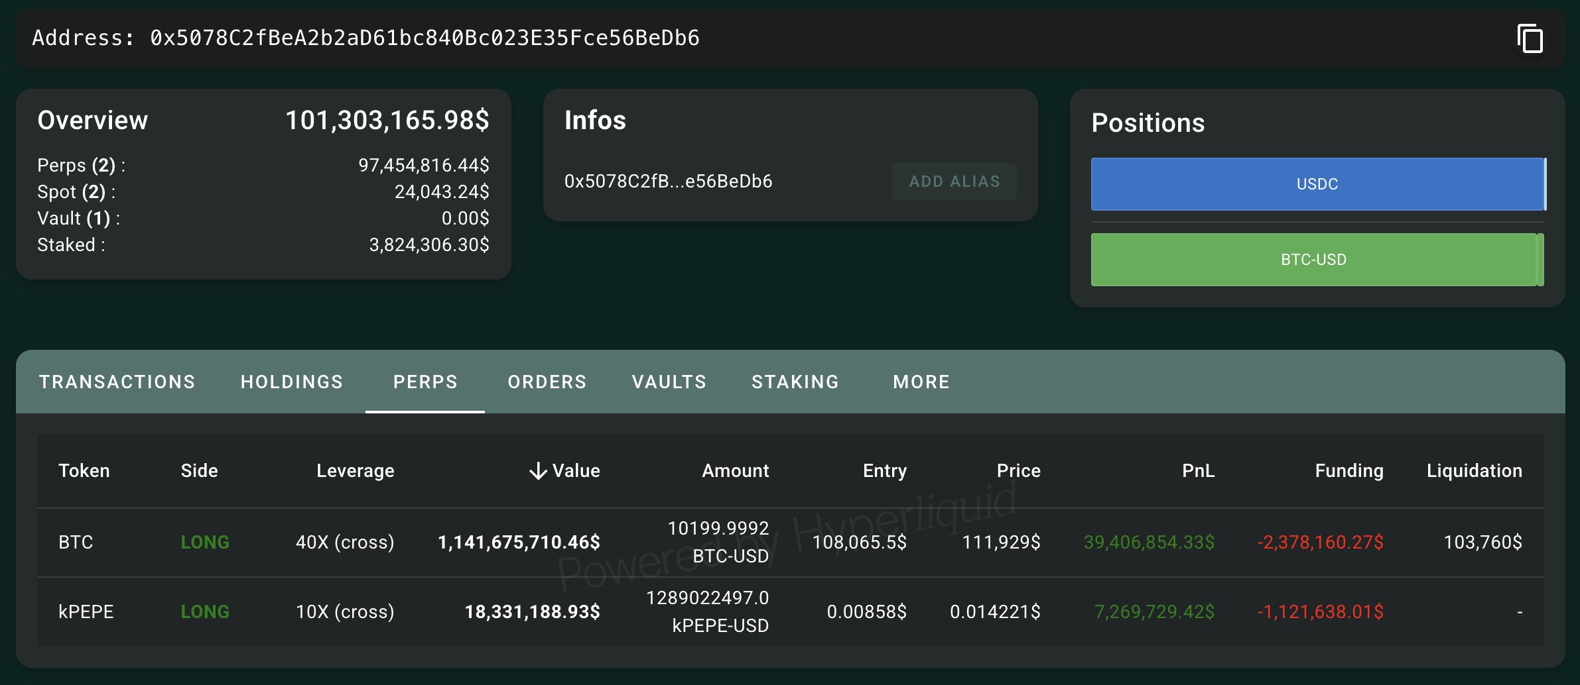
Task: Open the Holdings tab
Action: (291, 382)
